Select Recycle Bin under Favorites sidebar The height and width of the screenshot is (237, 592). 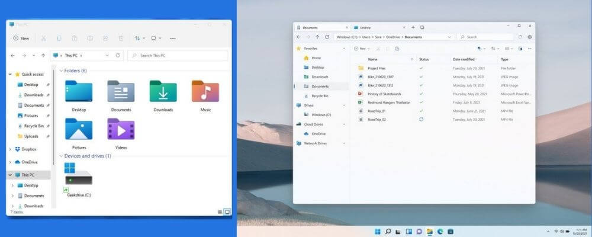pyautogui.click(x=320, y=95)
